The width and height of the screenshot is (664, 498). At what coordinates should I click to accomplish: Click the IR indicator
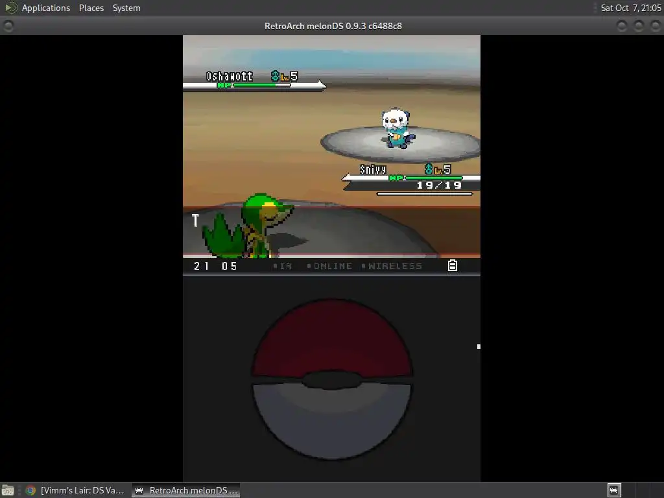pyautogui.click(x=283, y=266)
